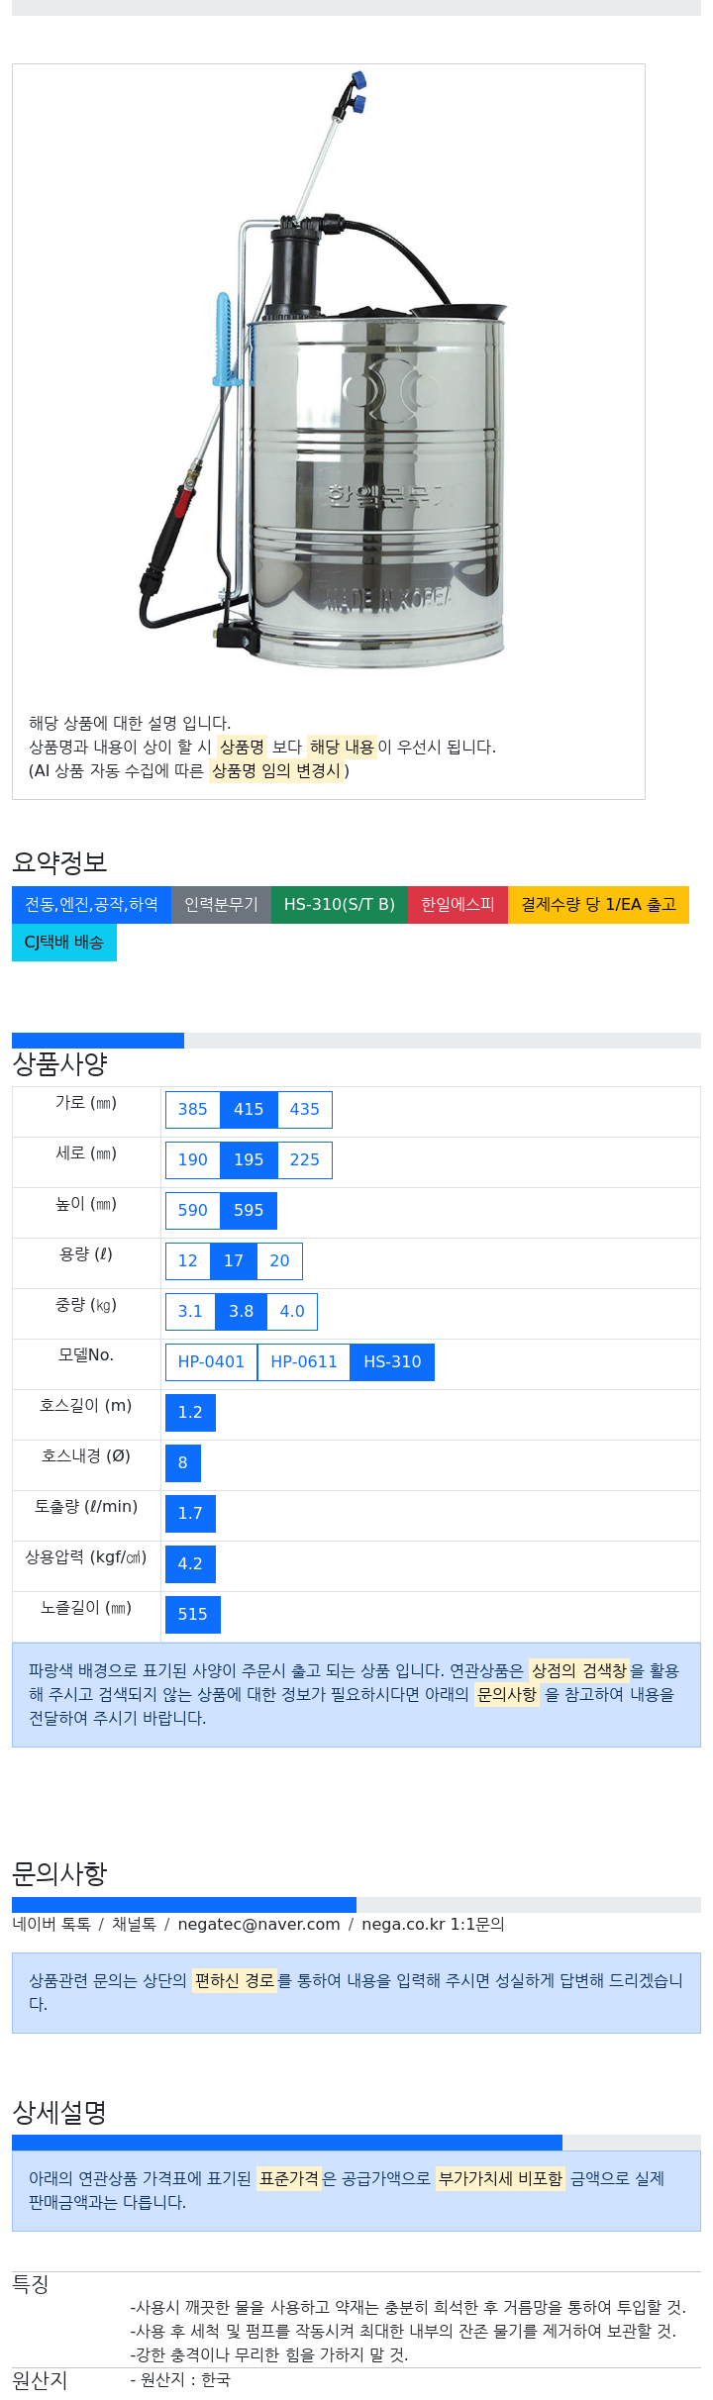Choose the 20 liter capacity

tap(279, 1260)
